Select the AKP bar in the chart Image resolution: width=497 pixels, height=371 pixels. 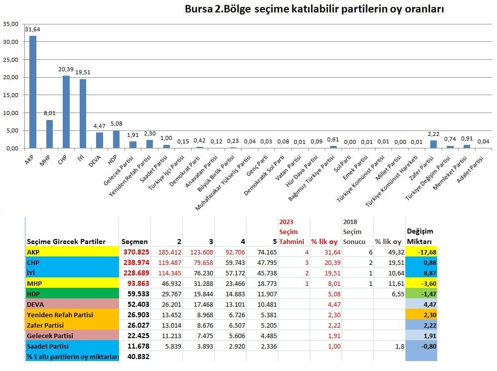tap(33, 92)
